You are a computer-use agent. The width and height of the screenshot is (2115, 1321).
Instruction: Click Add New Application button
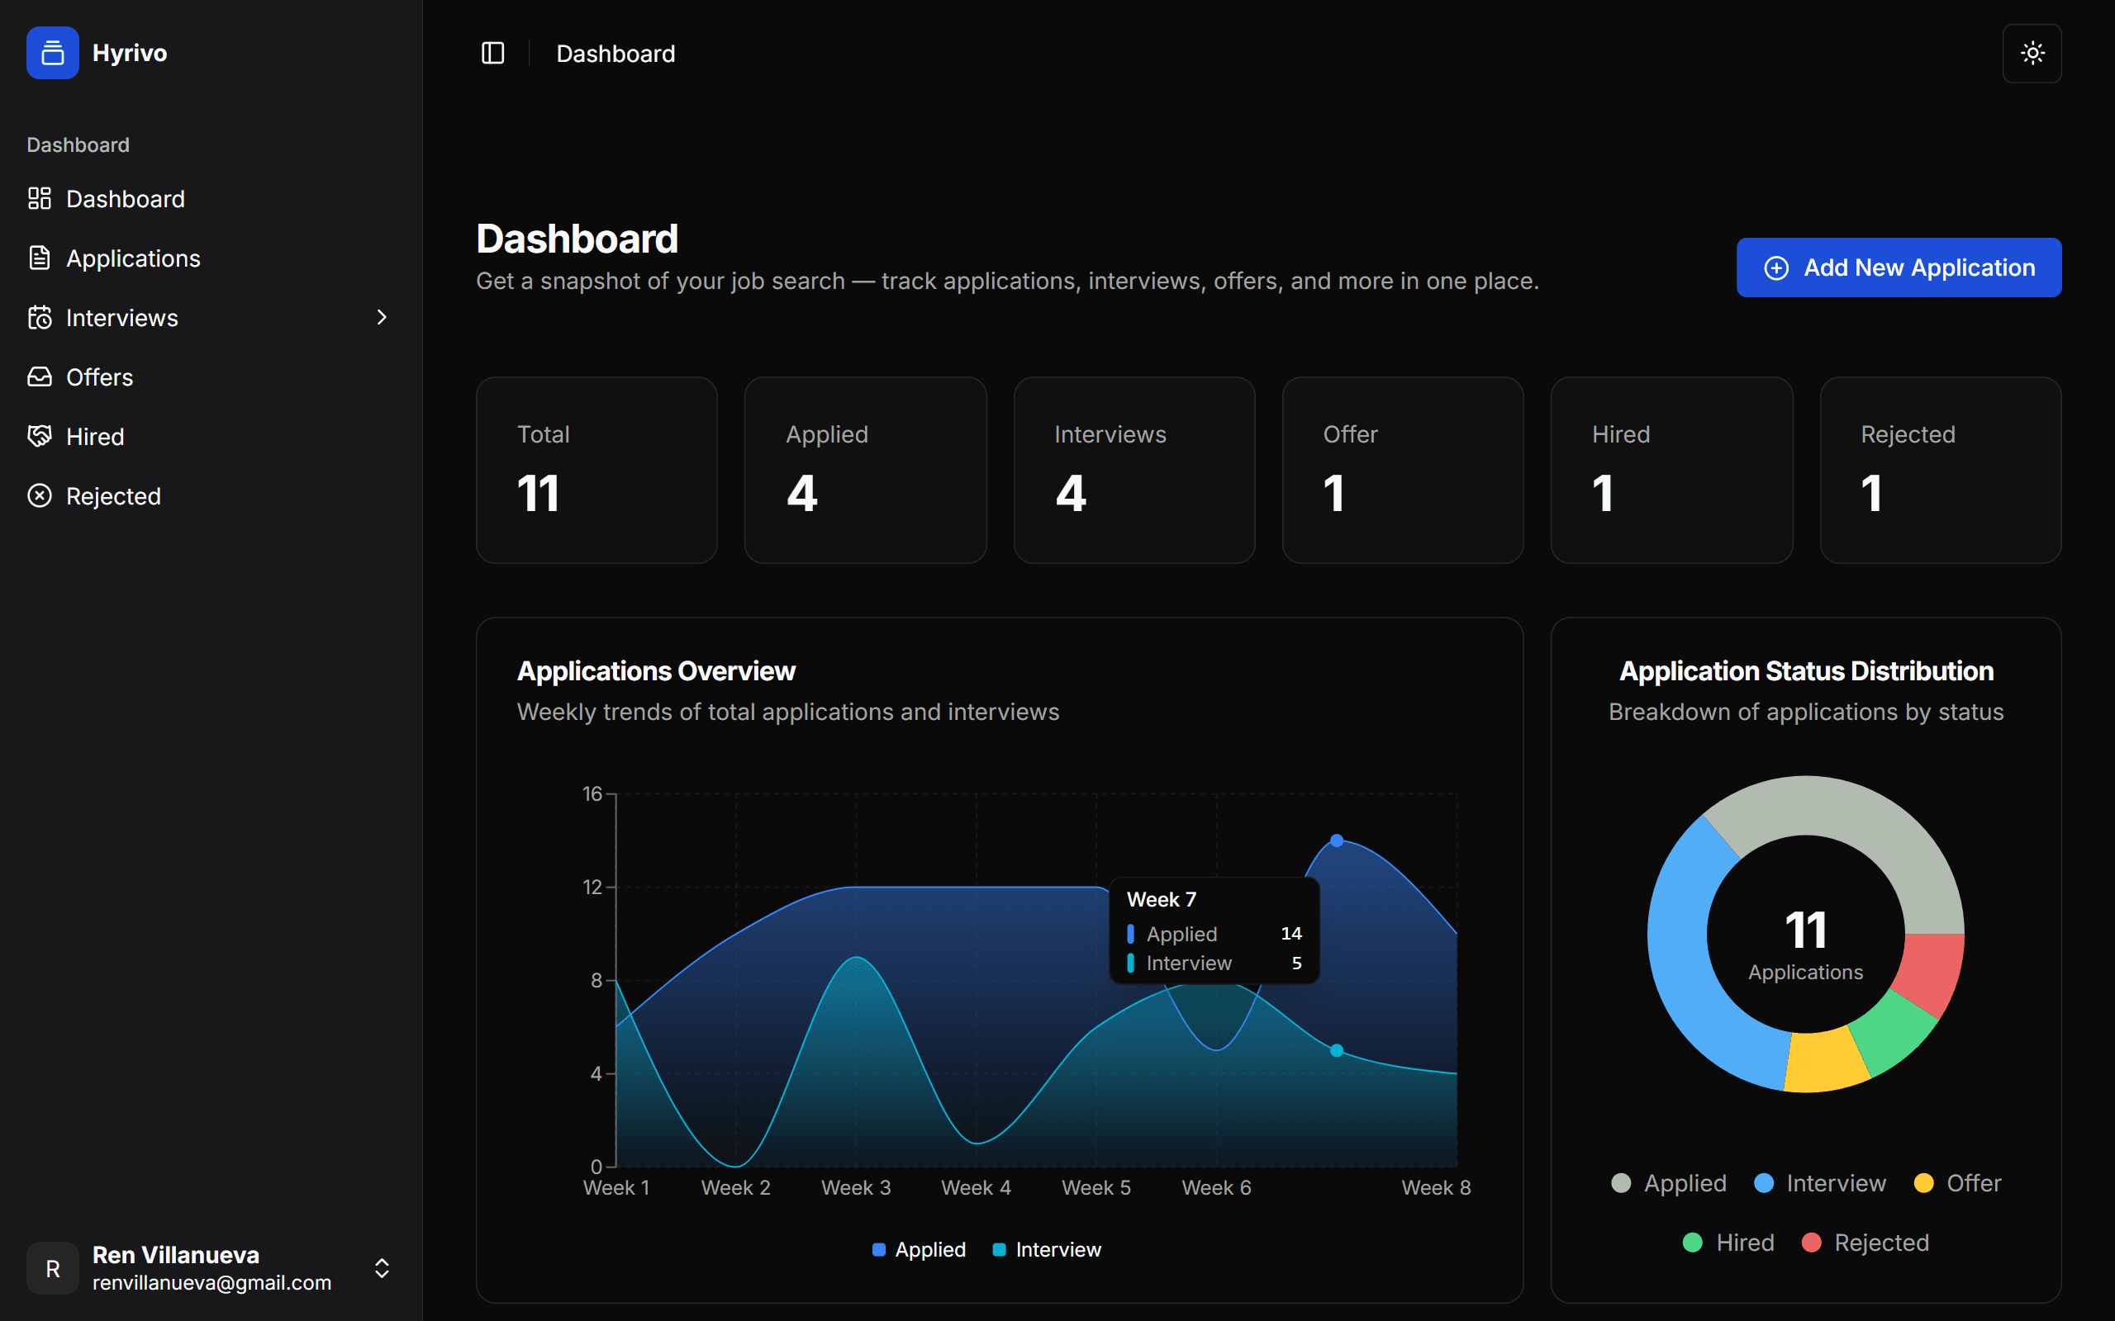[x=1899, y=268]
